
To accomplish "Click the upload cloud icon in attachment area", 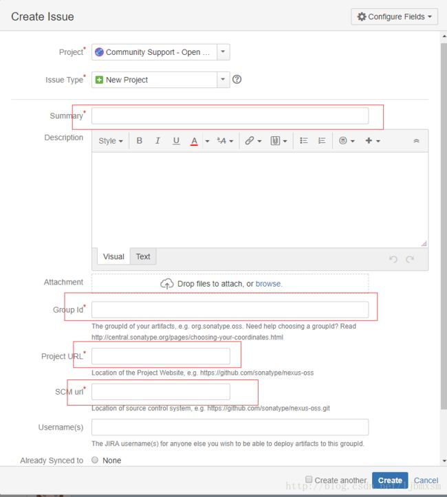I will click(x=166, y=284).
